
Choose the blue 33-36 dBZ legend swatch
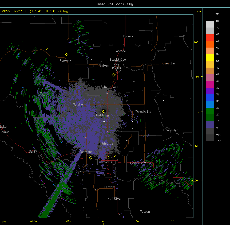pos(210,98)
